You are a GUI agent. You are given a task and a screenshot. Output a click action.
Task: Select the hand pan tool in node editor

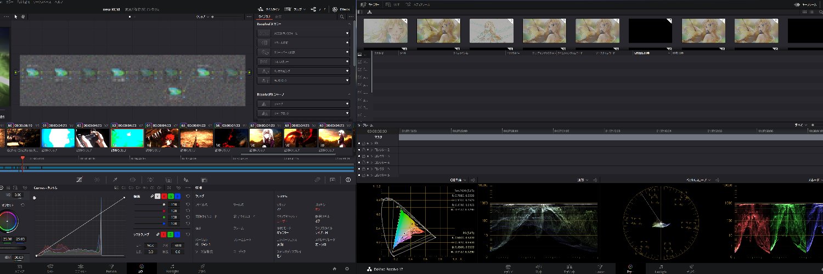(23, 17)
